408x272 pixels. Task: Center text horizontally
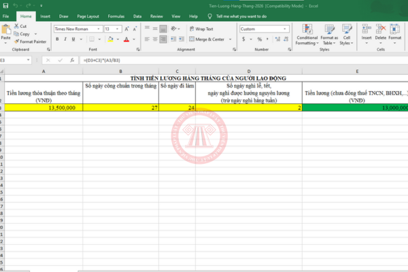[x=155, y=39]
